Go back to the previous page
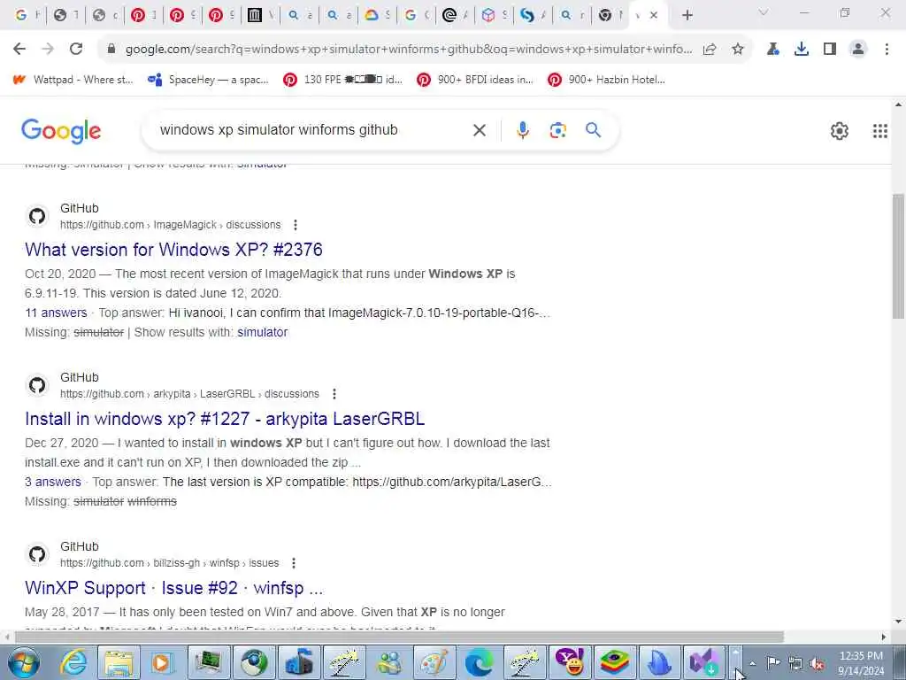Screen dimensions: 906x680 pos(19,50)
